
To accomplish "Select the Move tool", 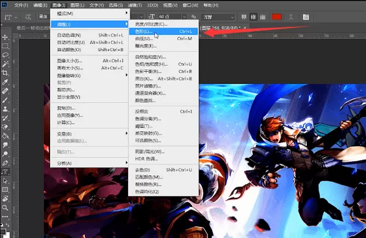I will [x=5, y=37].
